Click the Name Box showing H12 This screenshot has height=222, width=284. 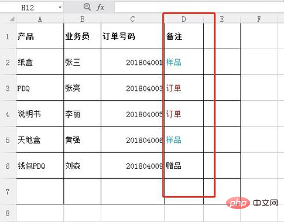pyautogui.click(x=28, y=8)
